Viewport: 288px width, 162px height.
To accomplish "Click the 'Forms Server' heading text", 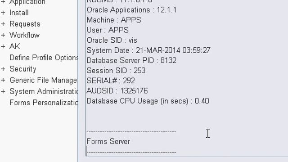I will (108, 141).
